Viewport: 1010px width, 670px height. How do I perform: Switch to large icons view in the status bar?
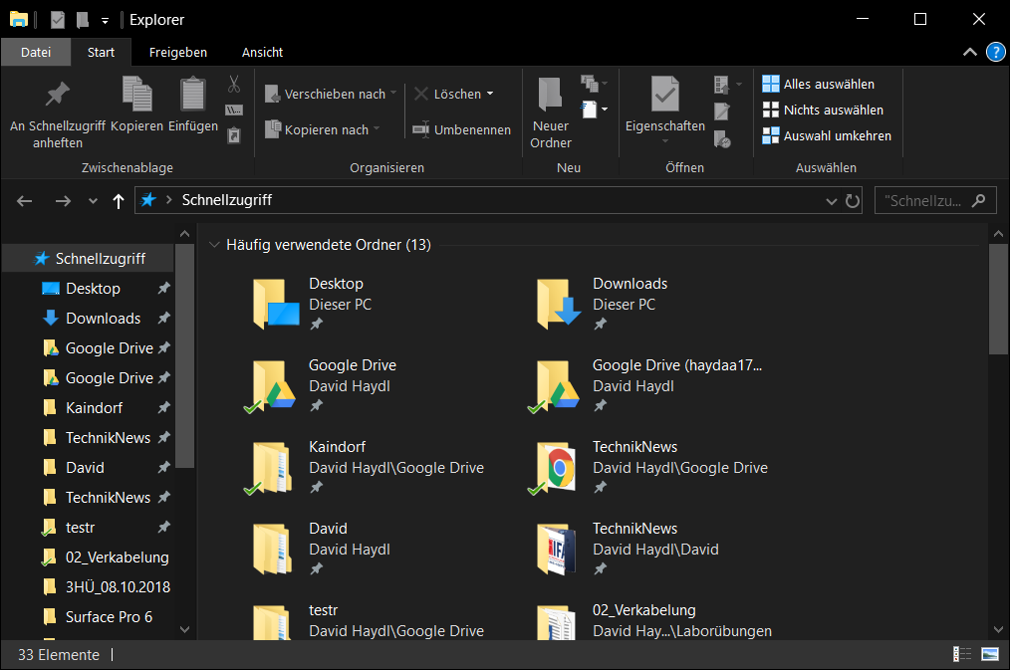tap(989, 654)
